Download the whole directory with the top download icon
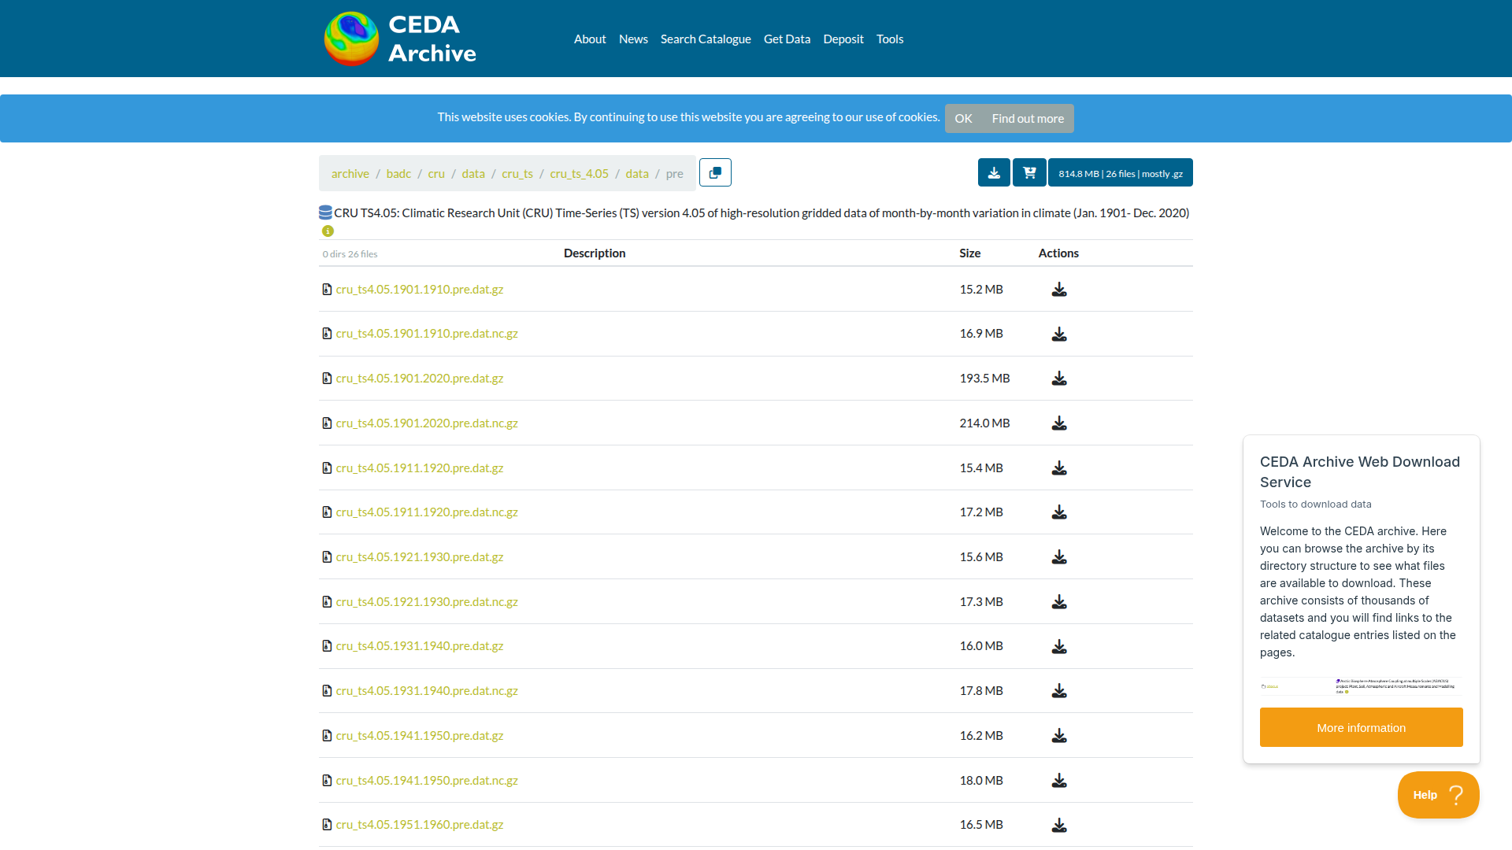The width and height of the screenshot is (1512, 850). (x=994, y=172)
